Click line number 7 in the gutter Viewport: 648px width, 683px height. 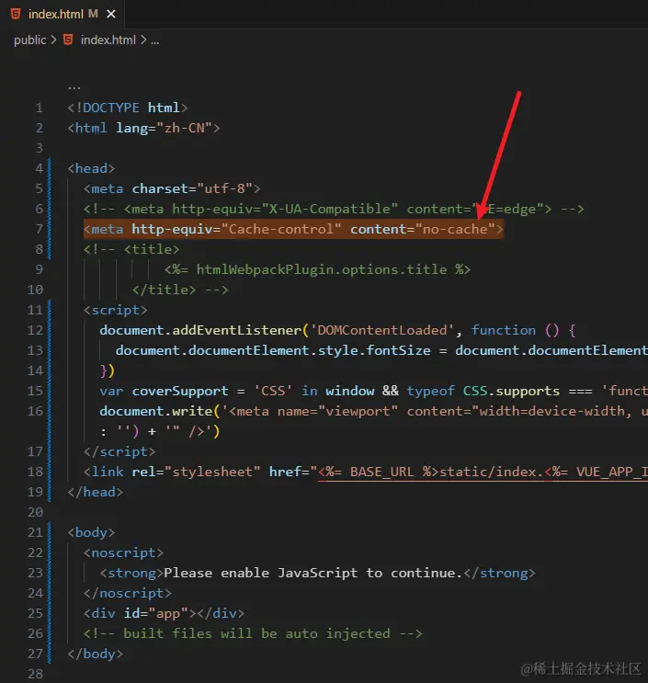pos(39,229)
